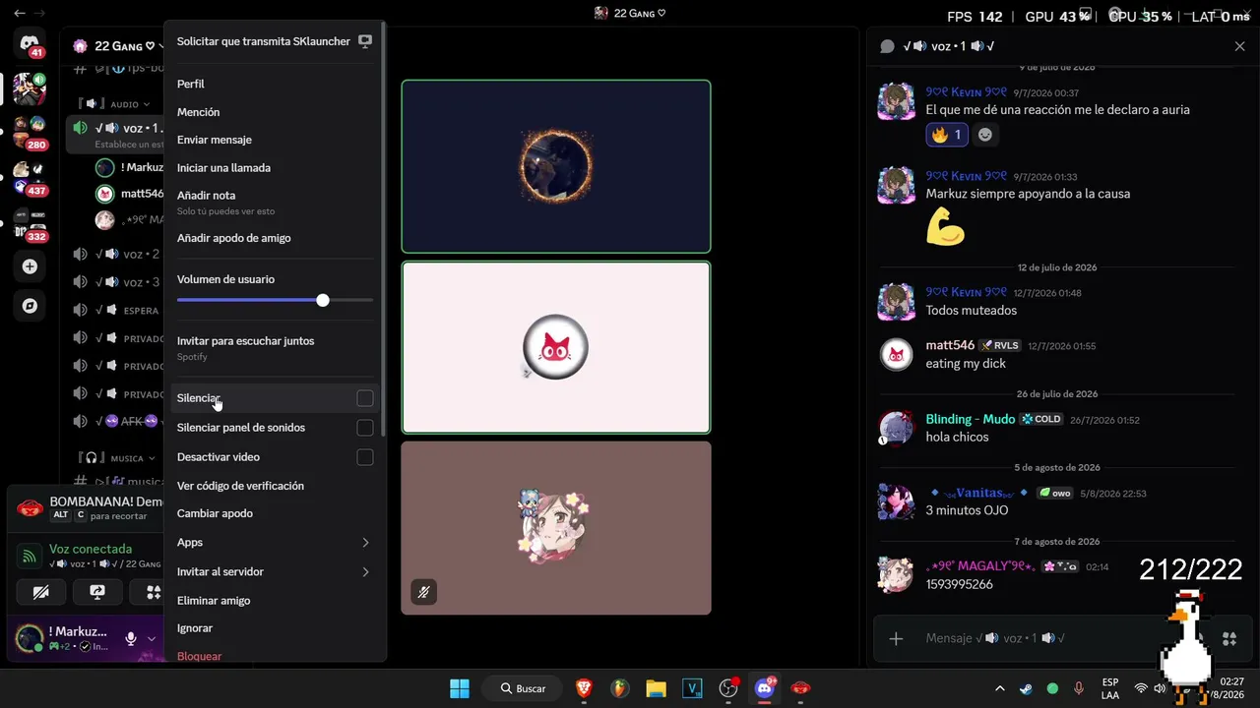Click ! Markuz user in voice channel list
1260x708 pixels.
pyautogui.click(x=130, y=167)
